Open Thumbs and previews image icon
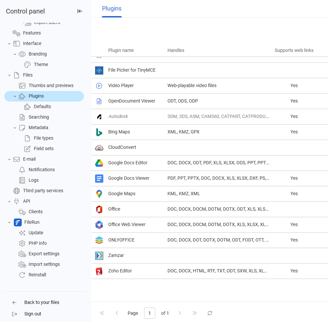Screen dimensions: 328x322 click(x=22, y=86)
